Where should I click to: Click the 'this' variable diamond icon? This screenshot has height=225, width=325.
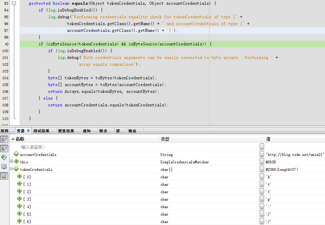point(16,161)
